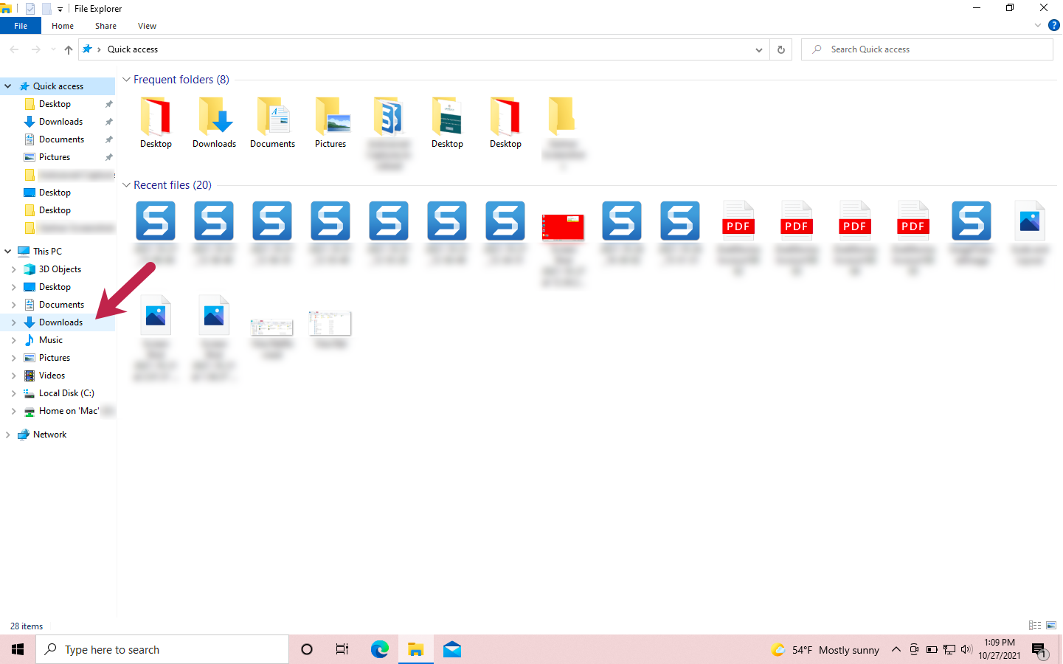Switch to Large icons view layout button

tap(1051, 626)
